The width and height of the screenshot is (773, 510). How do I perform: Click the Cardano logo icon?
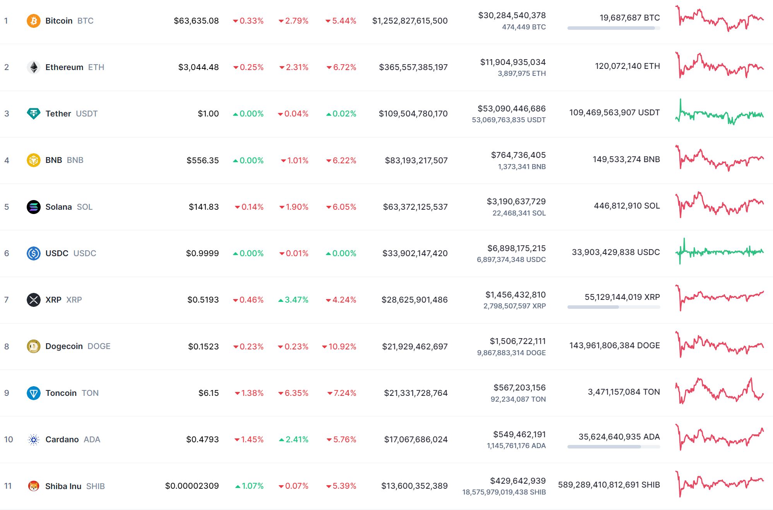(34, 440)
